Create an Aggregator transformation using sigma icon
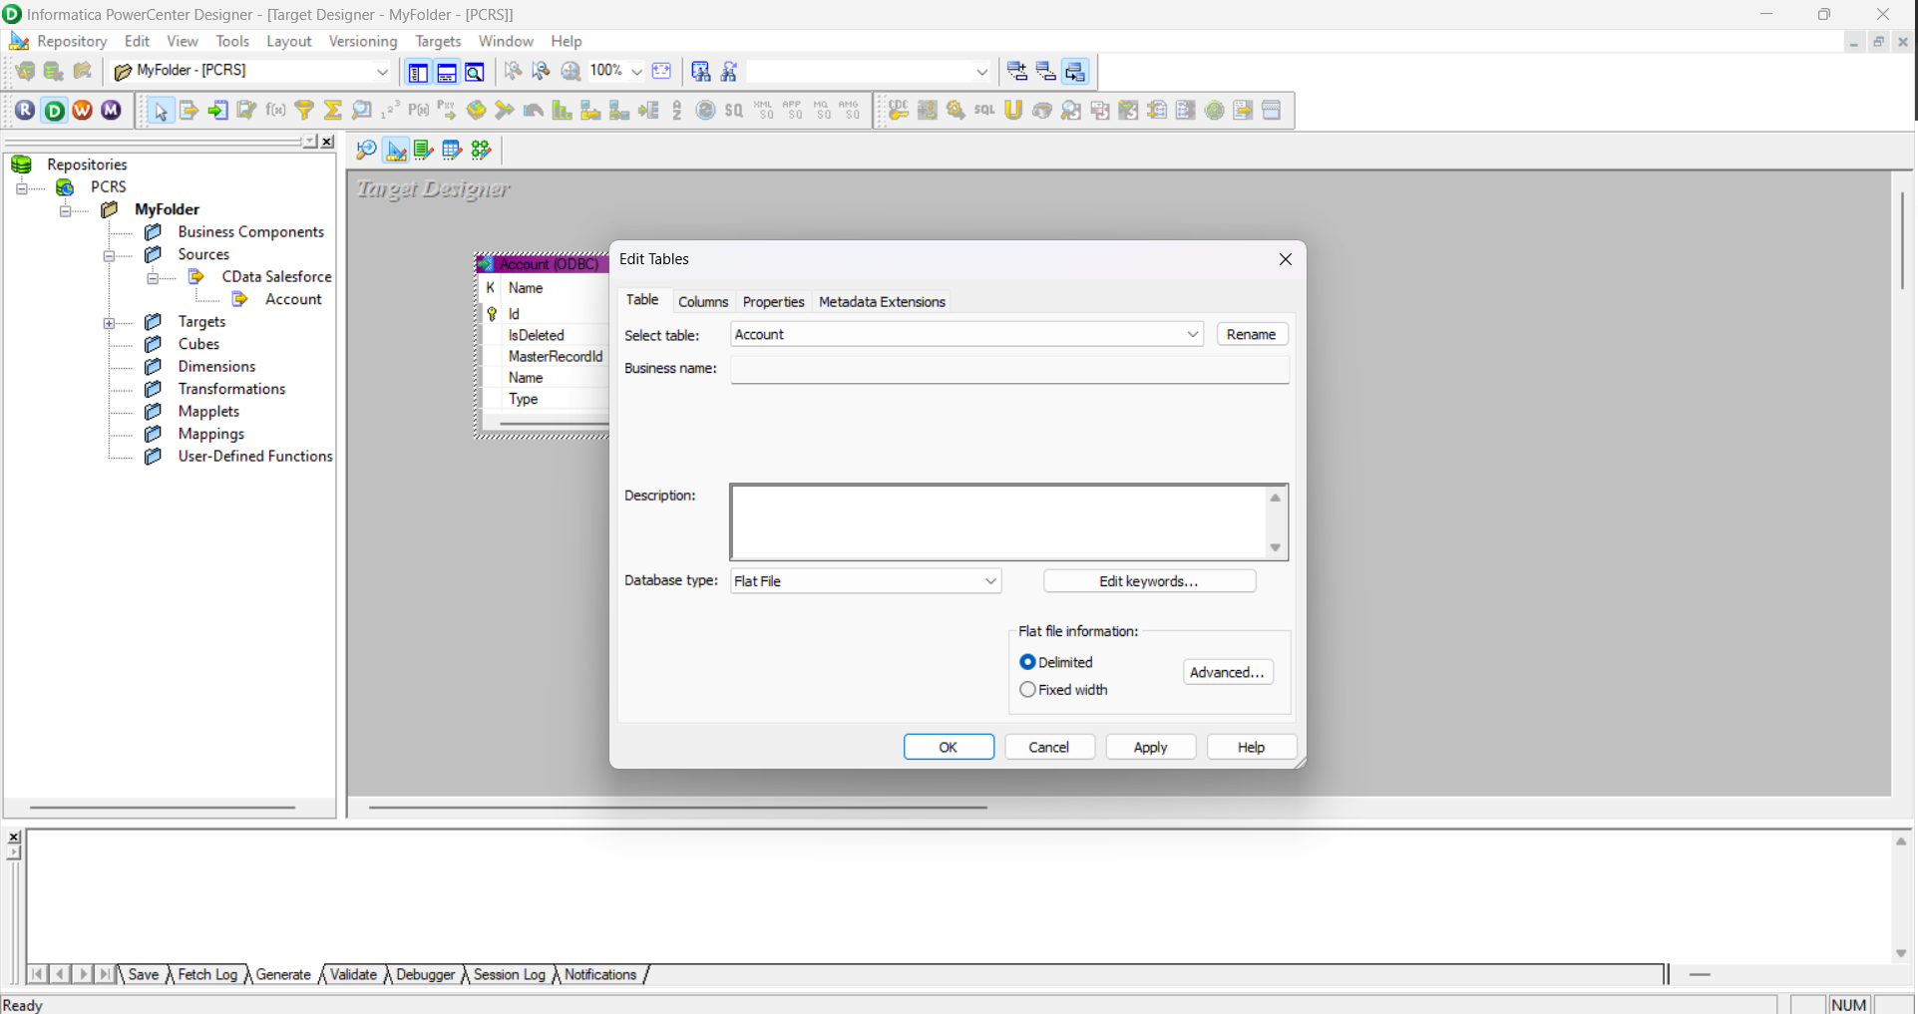Viewport: 1918px width, 1014px height. tap(332, 110)
